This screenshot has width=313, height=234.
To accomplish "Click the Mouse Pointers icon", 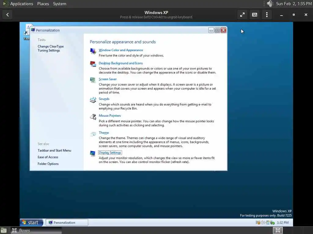I will point(93,117).
